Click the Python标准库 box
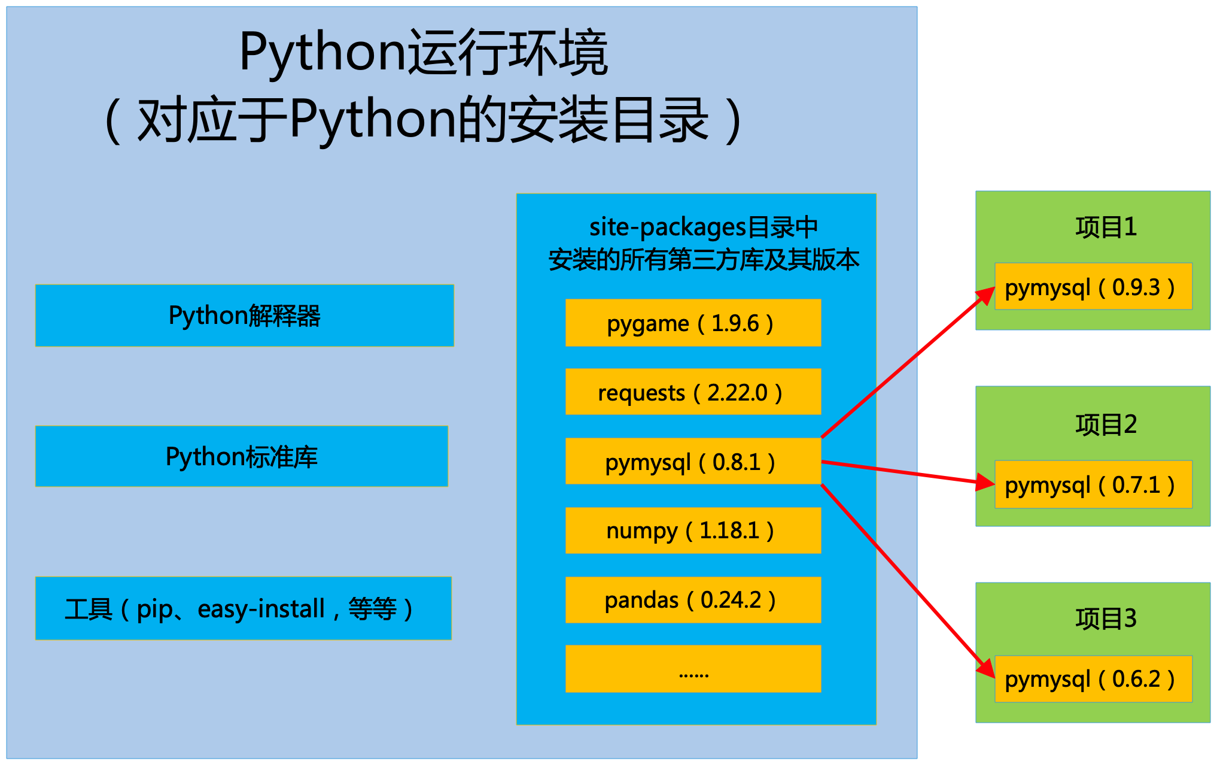Viewport: 1217px width, 764px height. tap(241, 456)
